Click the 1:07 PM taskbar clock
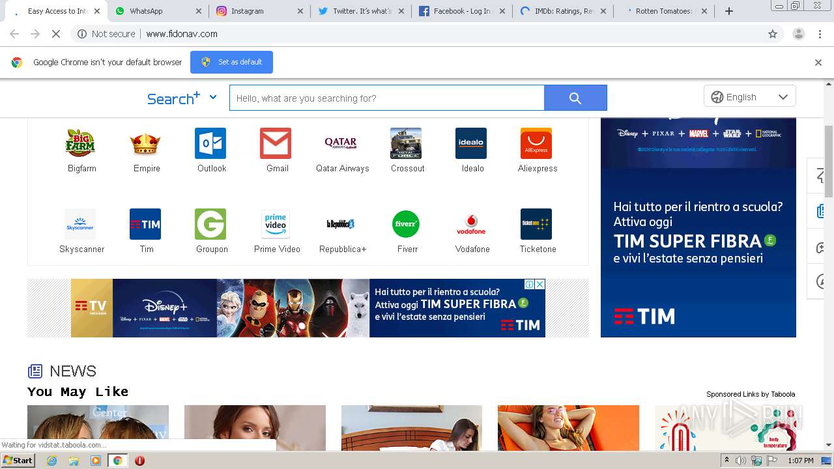834x469 pixels. (x=801, y=461)
